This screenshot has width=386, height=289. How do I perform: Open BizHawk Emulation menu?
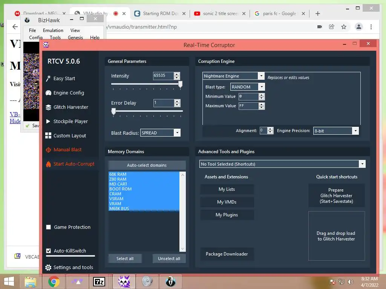point(53,30)
